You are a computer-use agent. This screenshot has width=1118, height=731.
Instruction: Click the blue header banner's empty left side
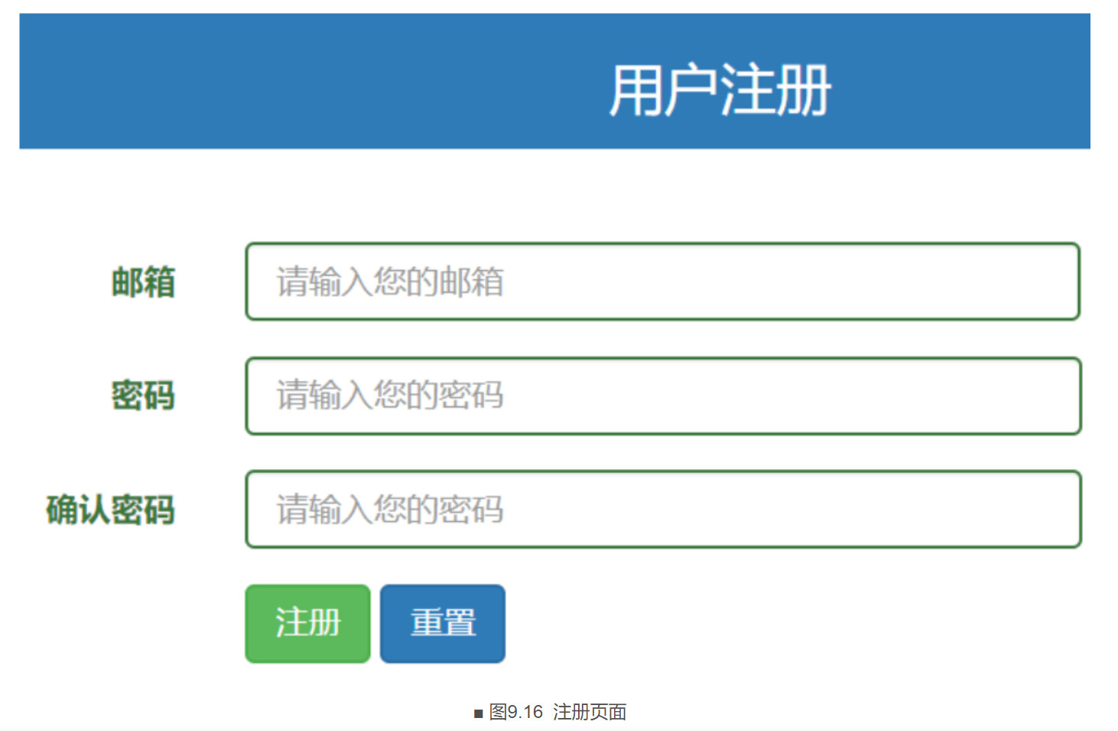[229, 81]
